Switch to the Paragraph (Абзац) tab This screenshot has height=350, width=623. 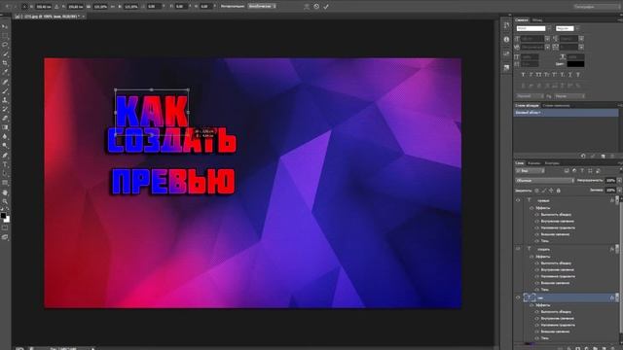537,19
